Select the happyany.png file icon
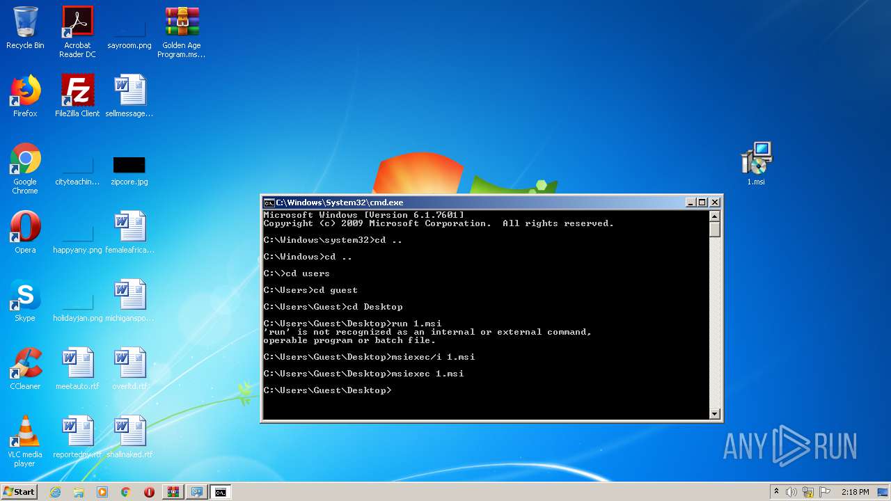 pyautogui.click(x=77, y=237)
